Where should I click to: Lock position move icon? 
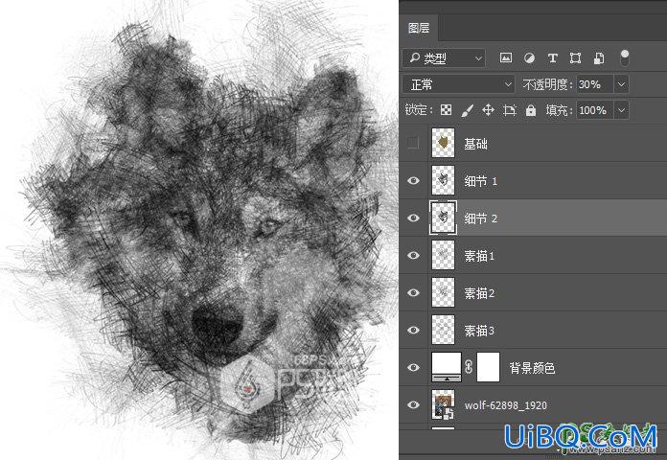point(488,110)
